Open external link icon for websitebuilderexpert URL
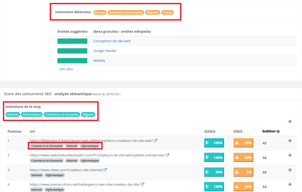302x192 pixels. point(168,155)
